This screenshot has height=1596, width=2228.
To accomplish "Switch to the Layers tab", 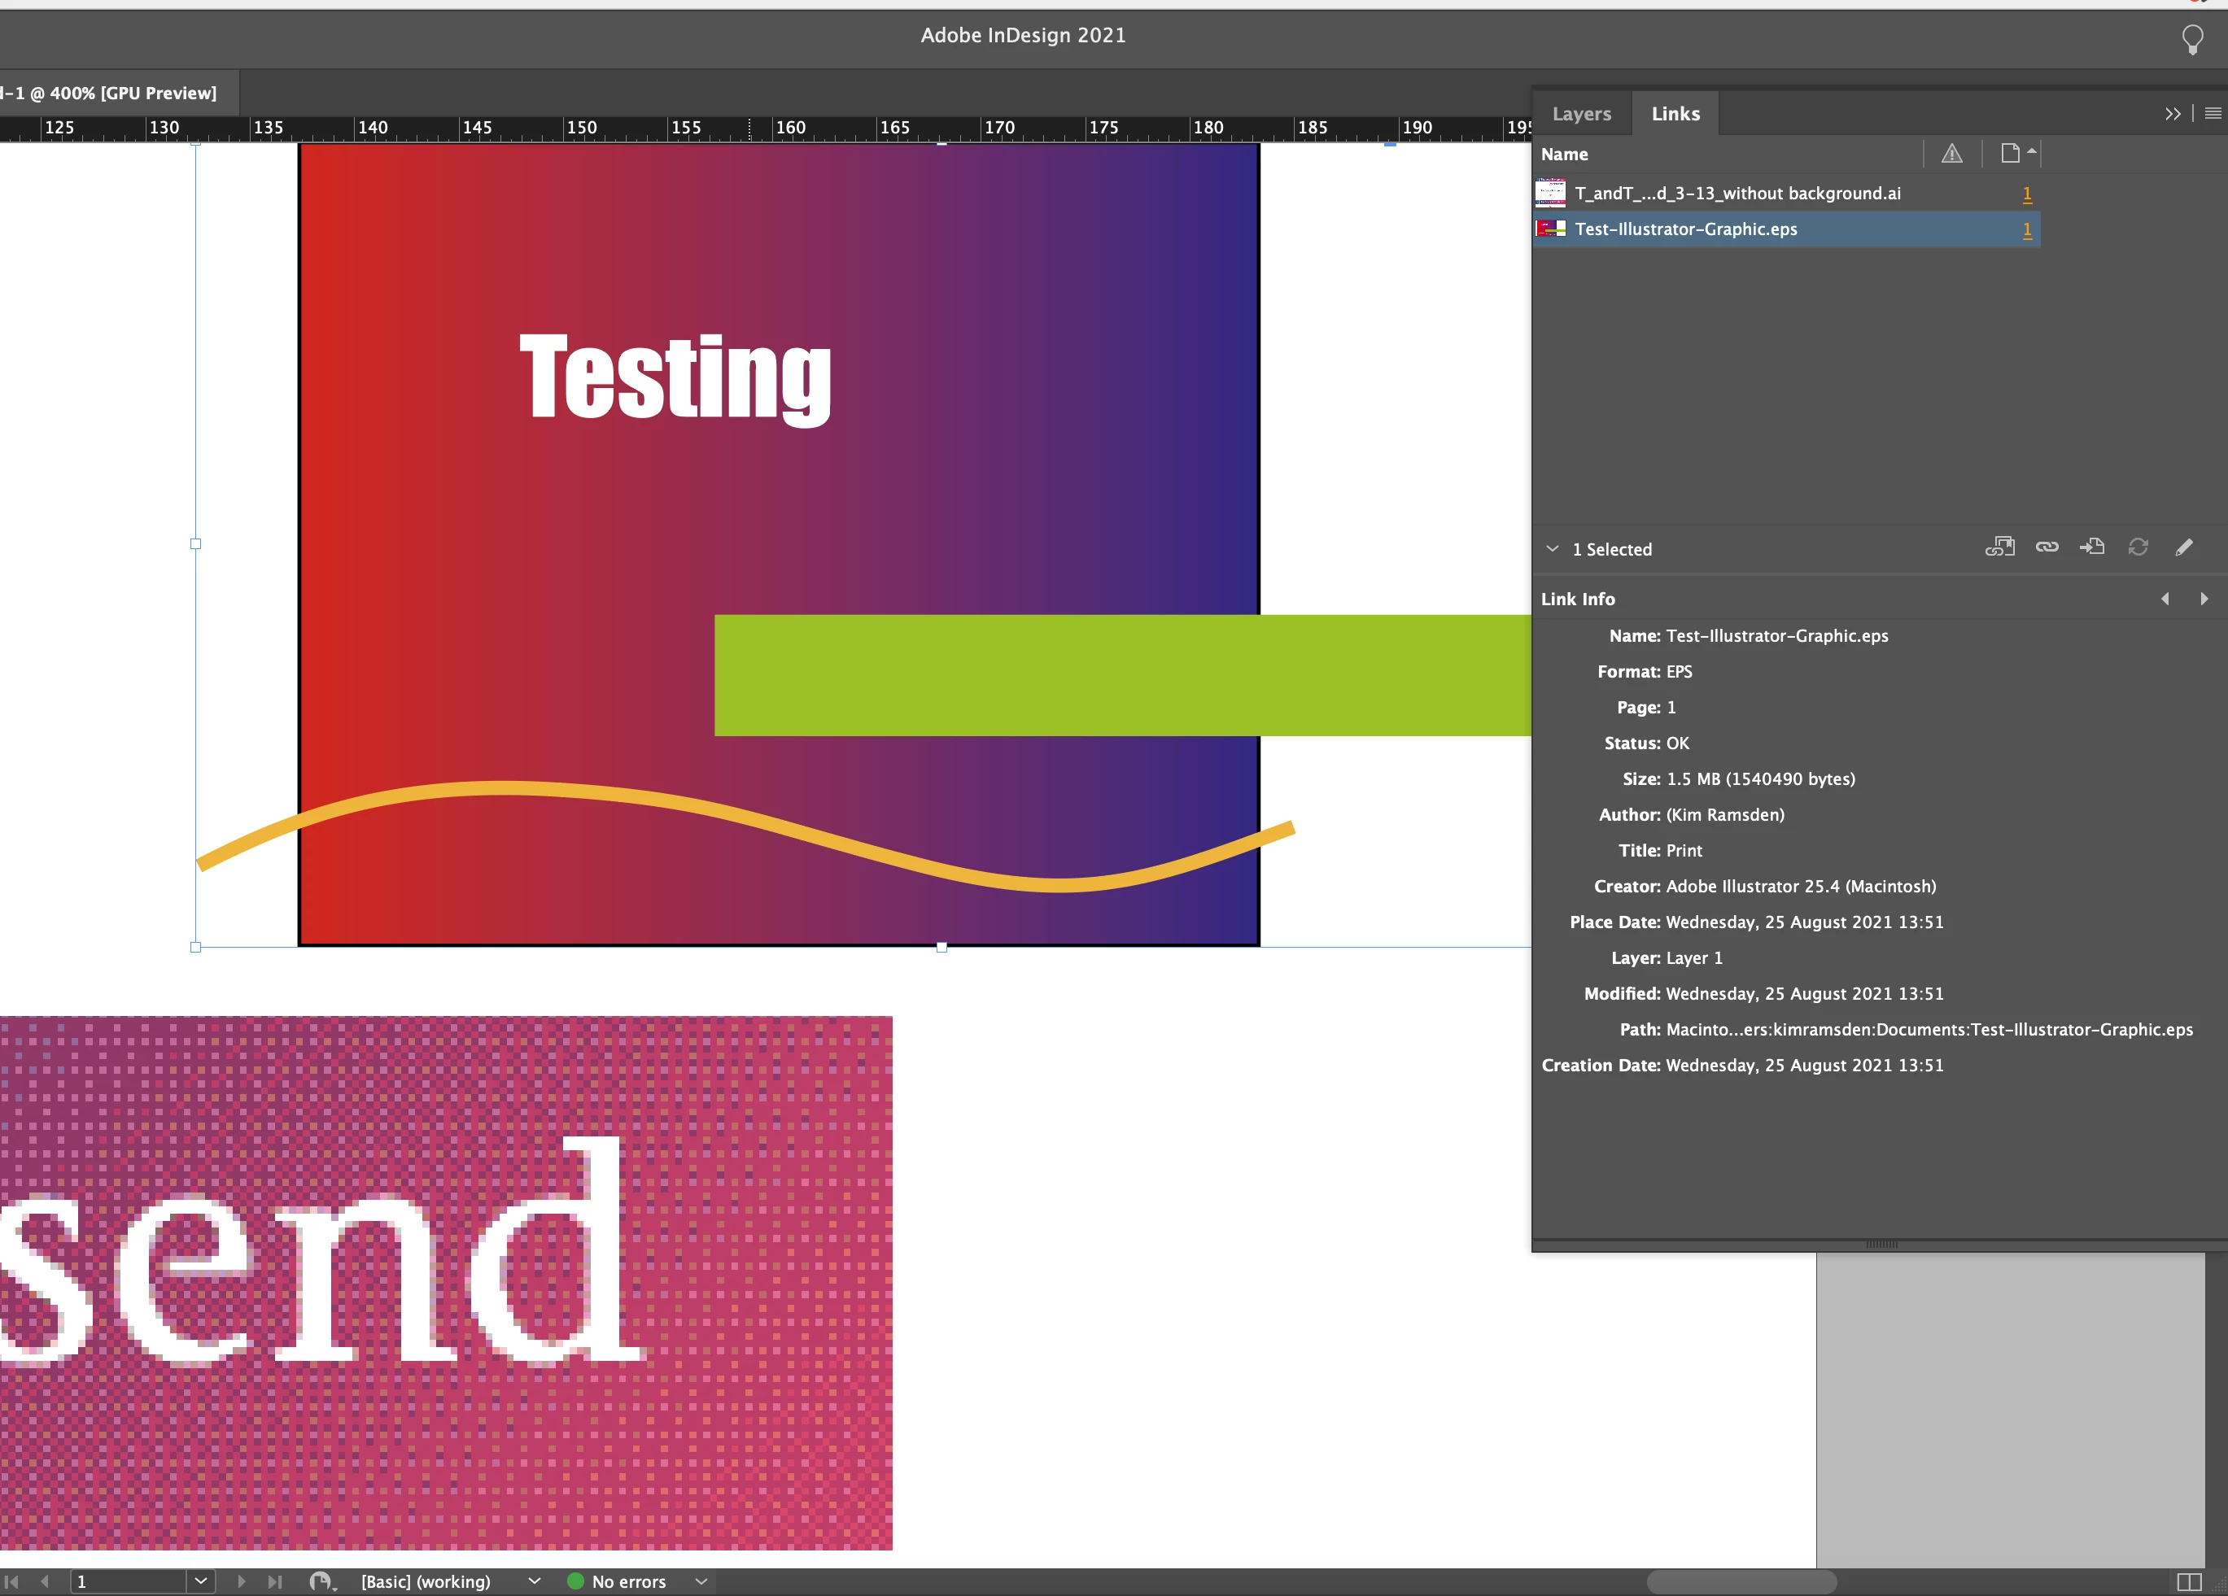I will coord(1580,114).
